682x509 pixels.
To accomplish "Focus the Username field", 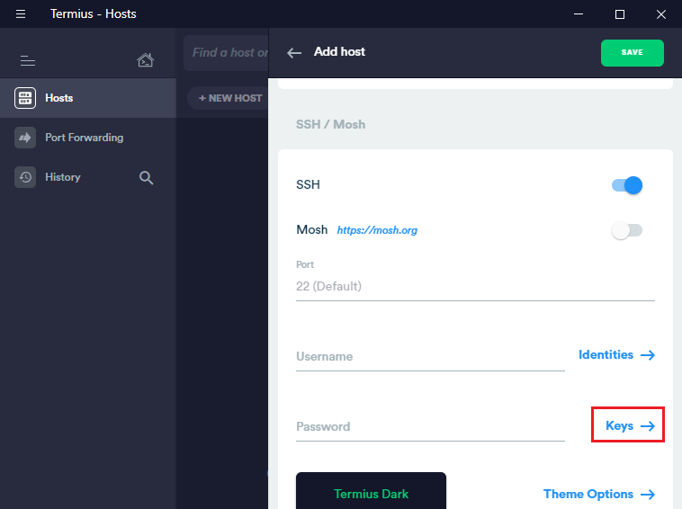I will tap(430, 356).
